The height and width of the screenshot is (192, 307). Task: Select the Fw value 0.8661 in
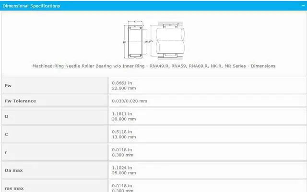(122, 83)
